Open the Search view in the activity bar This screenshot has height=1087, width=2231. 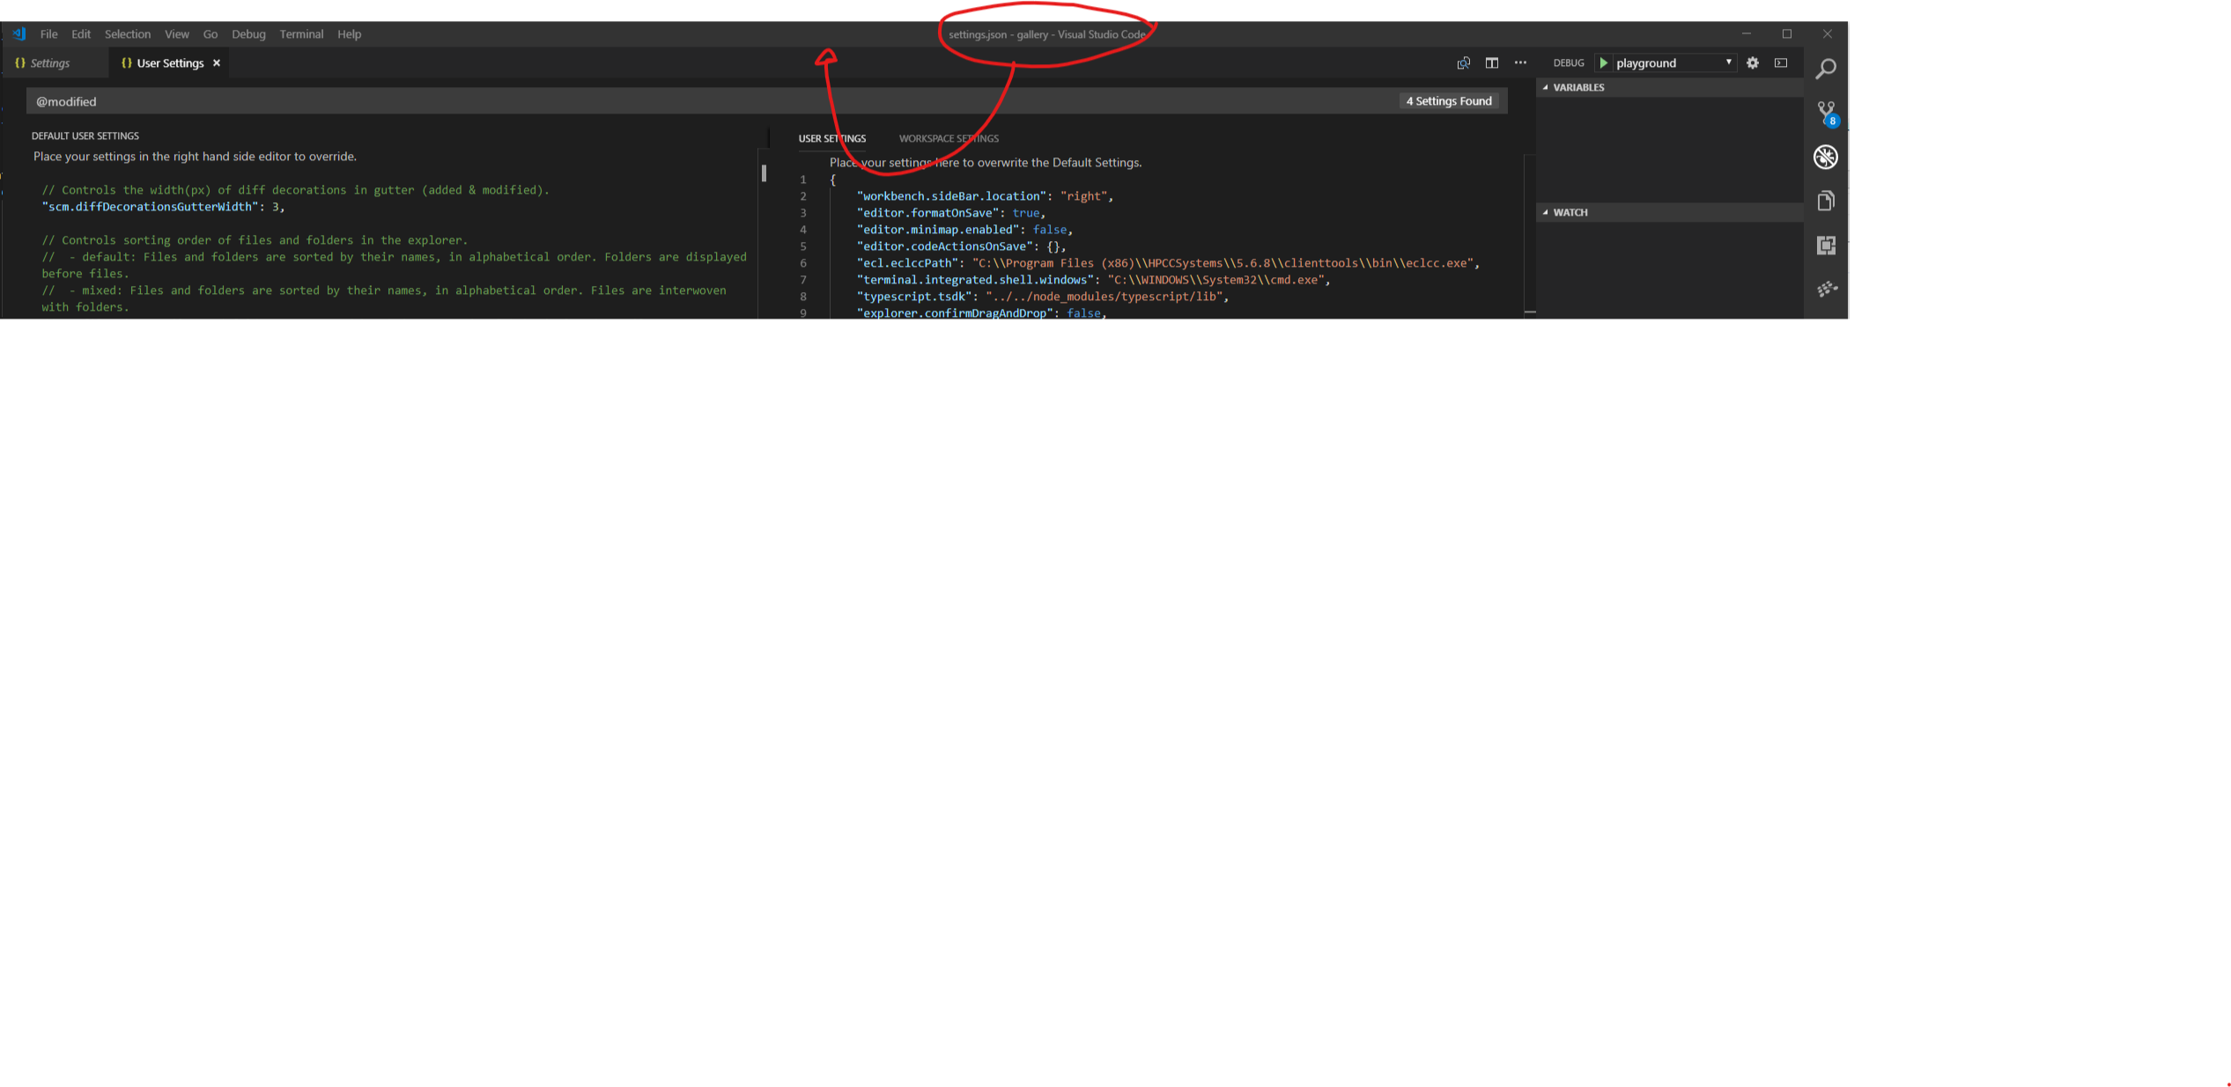(x=1826, y=68)
